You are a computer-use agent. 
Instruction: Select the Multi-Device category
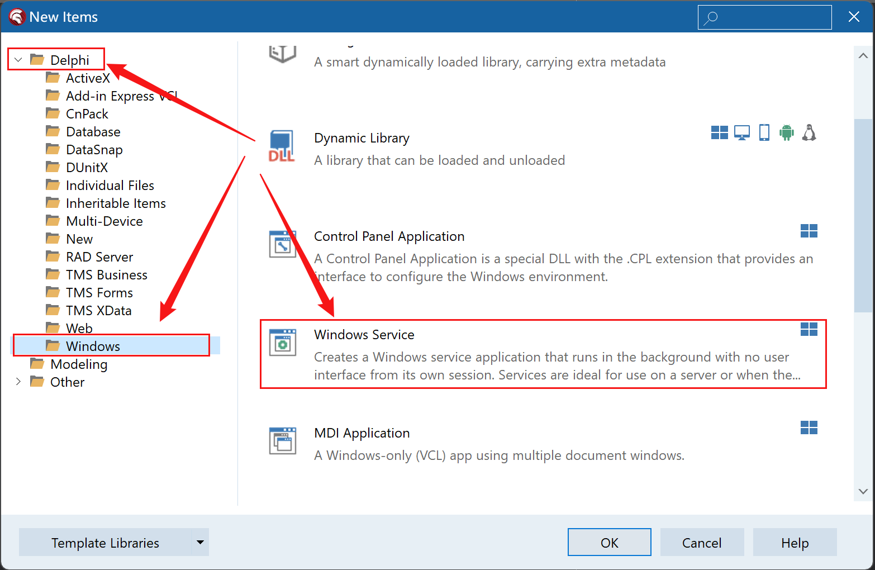104,221
